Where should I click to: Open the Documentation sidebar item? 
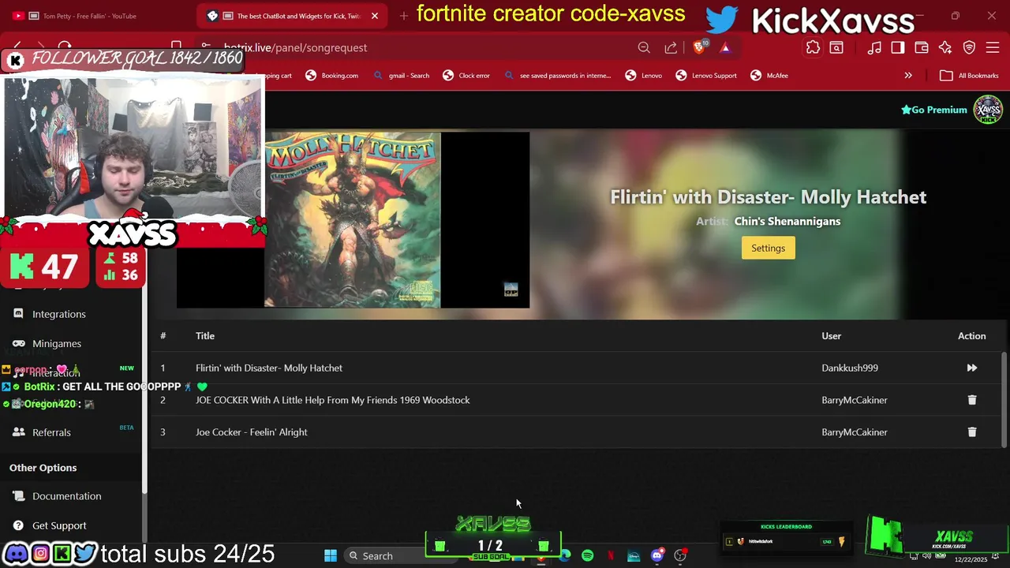(66, 496)
